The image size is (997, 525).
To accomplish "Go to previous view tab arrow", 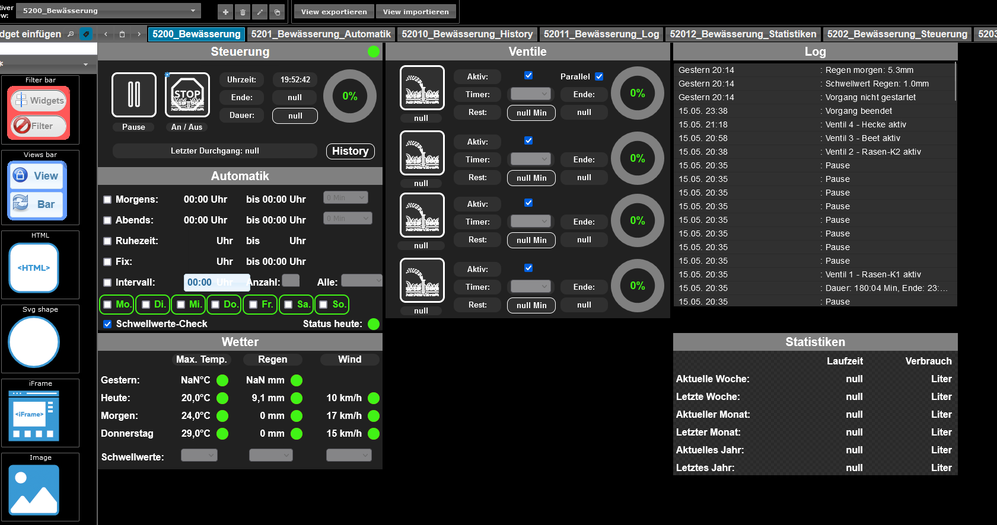I will [x=106, y=34].
